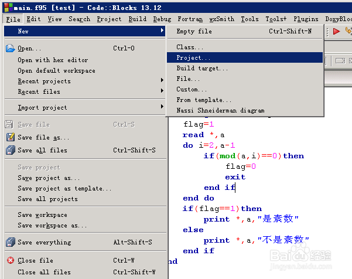
Task: Expand the Recent projects submenu arrow
Action: [162, 81]
